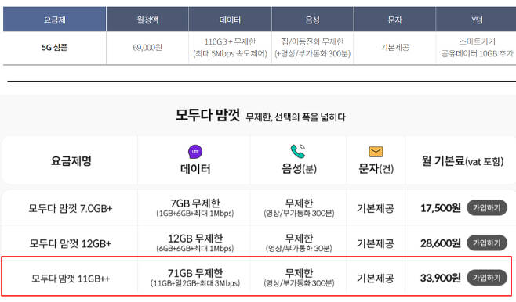Open the 모두다 맘껏 7.0GB+ plan row
Screen dimensions: 516x302
point(258,208)
